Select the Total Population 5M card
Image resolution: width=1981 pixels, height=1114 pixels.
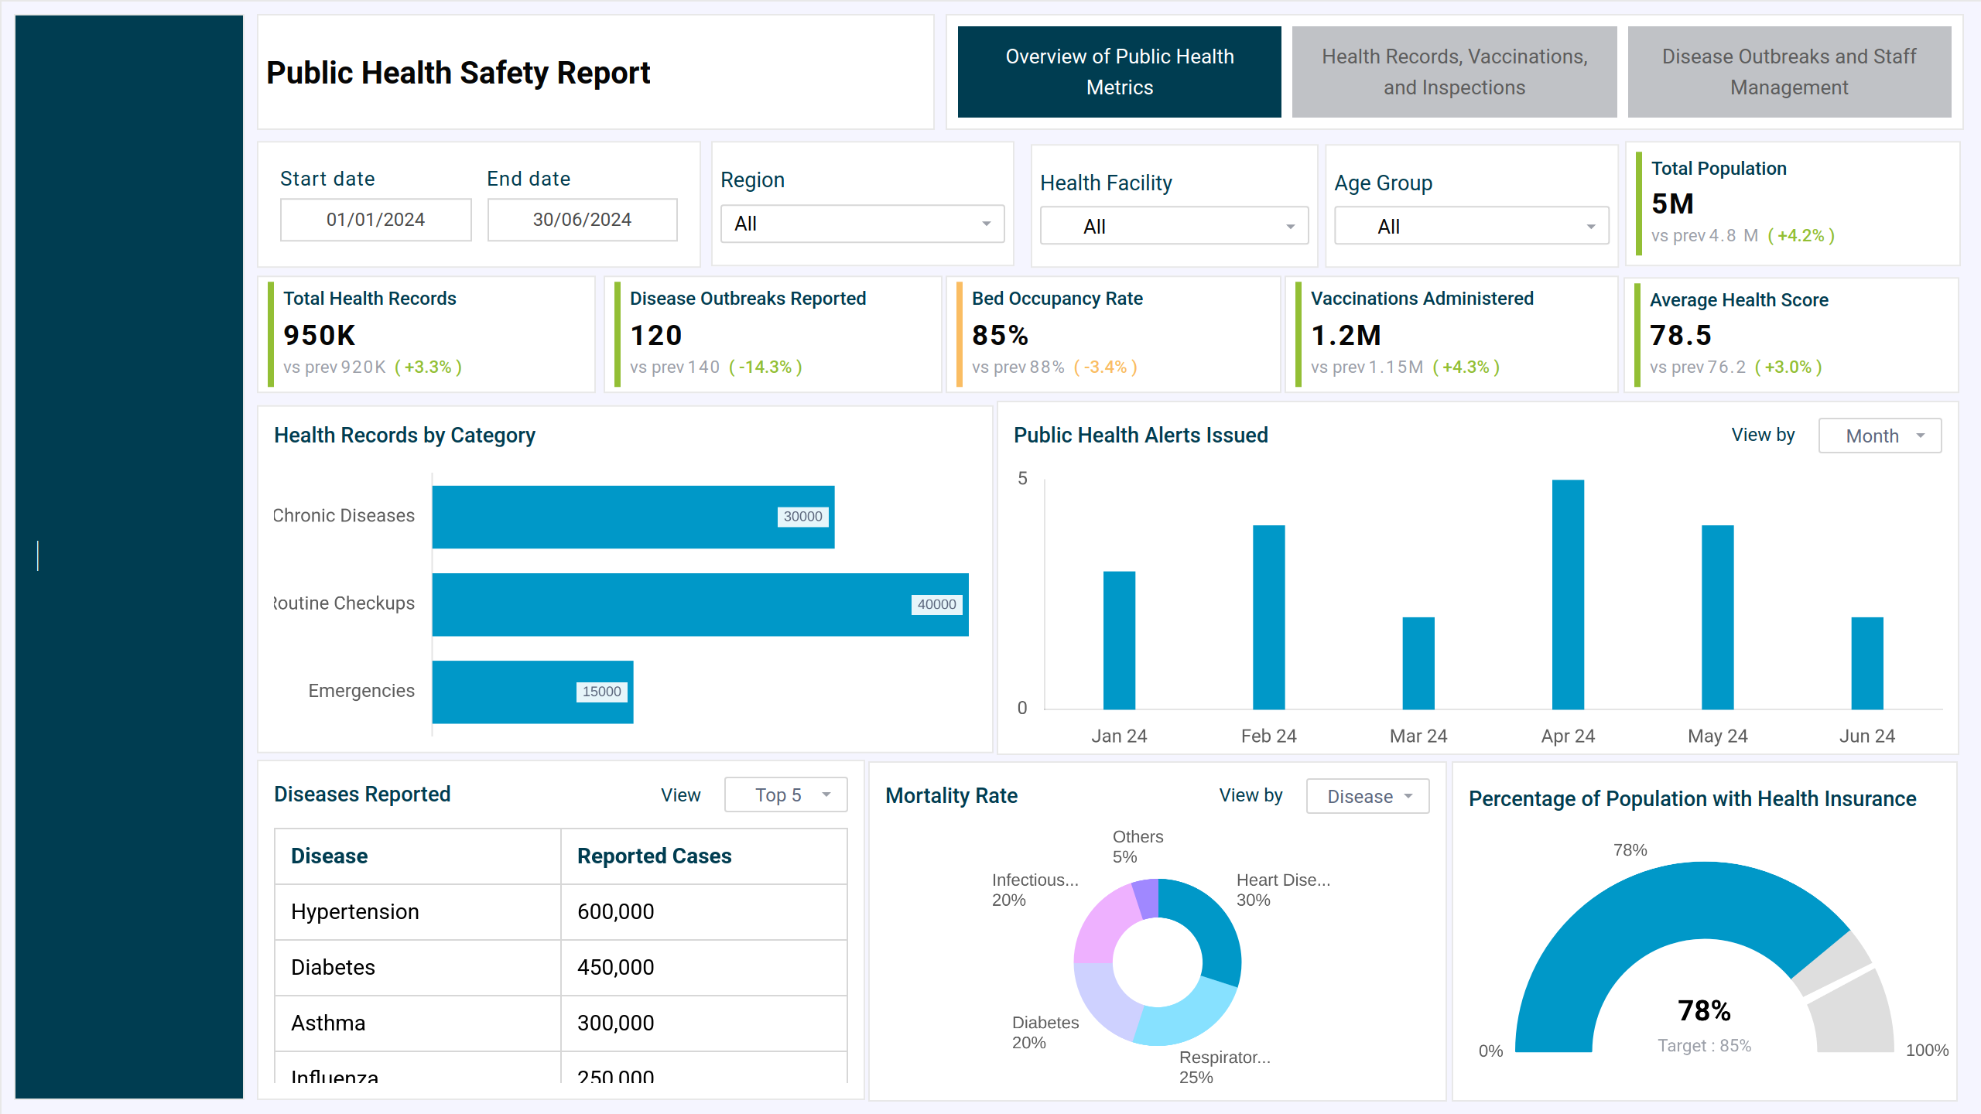[1793, 203]
